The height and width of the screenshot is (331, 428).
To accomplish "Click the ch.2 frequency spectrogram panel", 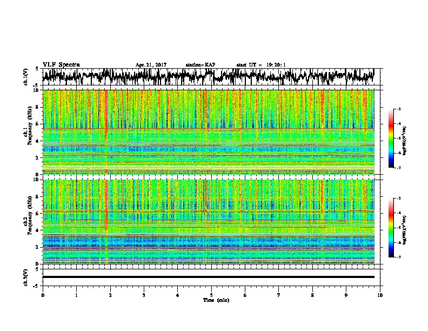I will click(208, 222).
